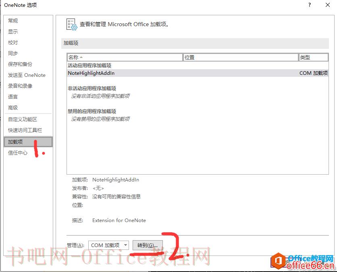Click 没有可用的兼容性信息 text
Viewport: 337px width, 272px height.
[116, 196]
